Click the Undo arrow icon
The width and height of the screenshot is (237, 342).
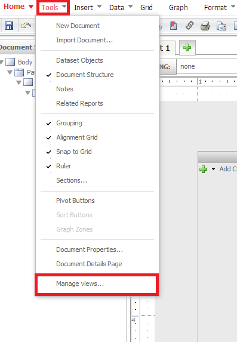pos(26,26)
